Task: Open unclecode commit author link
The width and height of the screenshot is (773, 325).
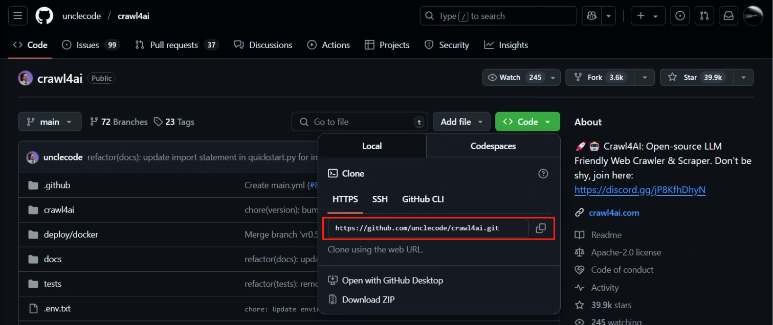Action: point(63,157)
